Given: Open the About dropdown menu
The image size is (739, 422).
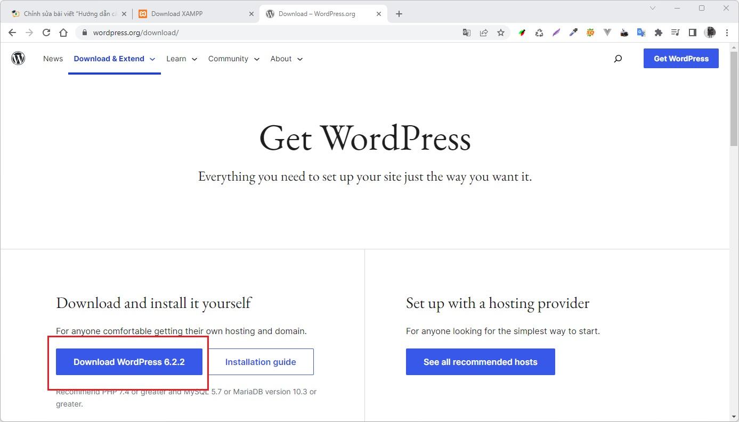Looking at the screenshot, I should point(286,59).
